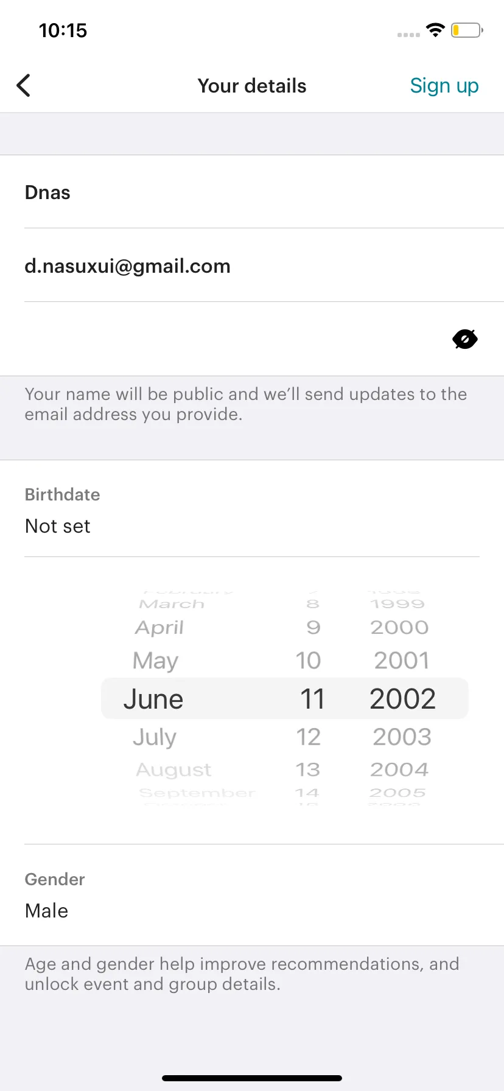Open the Gender Male selector
Screen dimensions: 504x1091
(252, 895)
